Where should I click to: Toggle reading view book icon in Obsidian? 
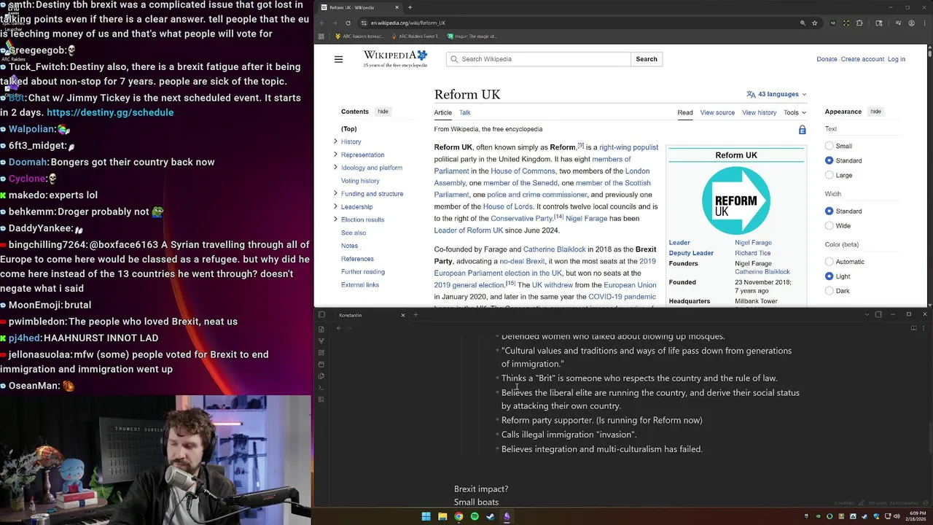(913, 328)
